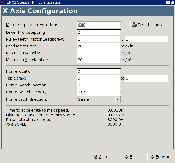Image resolution: width=175 pixels, height=163 pixels.
Task: Click the Home Switch location field
Action: (99, 85)
